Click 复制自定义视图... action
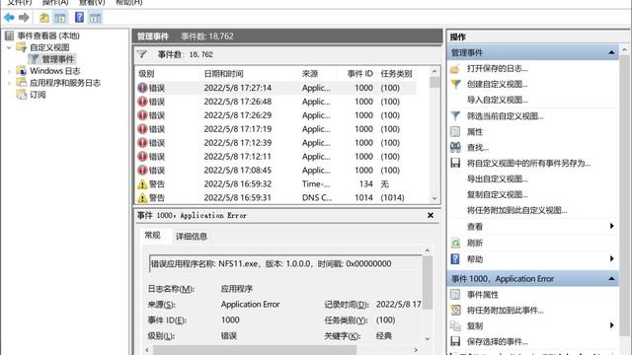This screenshot has width=632, height=355. pos(497,194)
